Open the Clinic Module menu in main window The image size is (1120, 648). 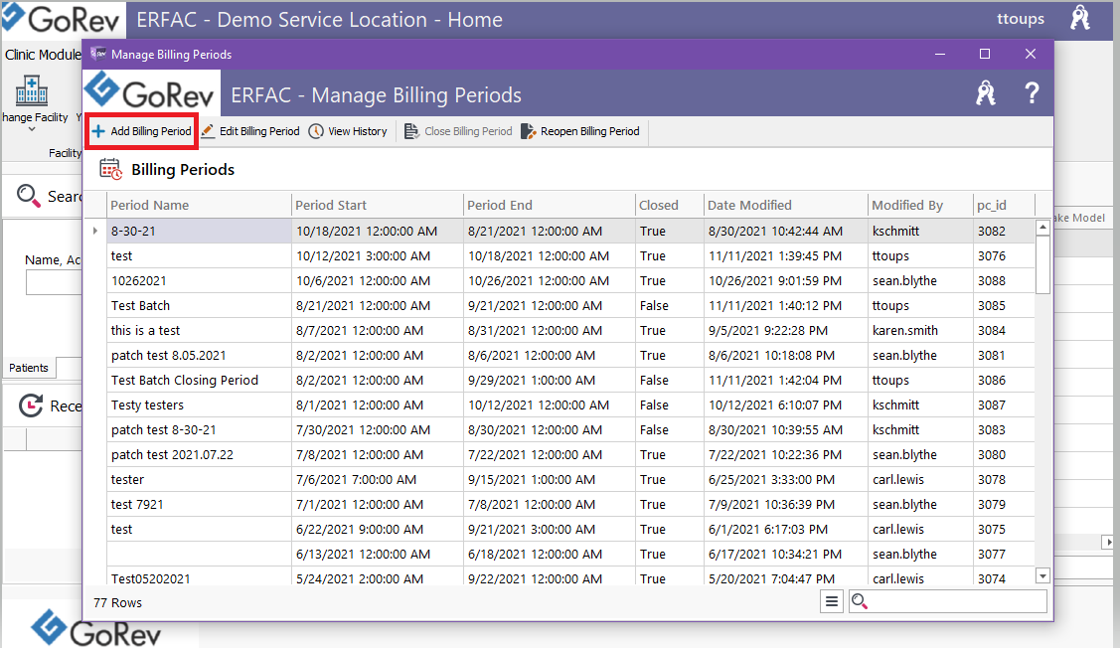[42, 55]
